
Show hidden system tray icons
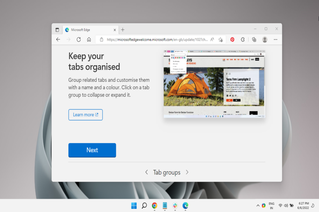[x=258, y=206]
